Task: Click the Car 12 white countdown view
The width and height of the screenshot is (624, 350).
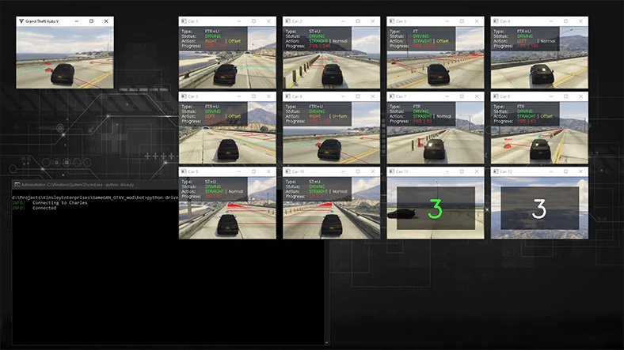Action: pyautogui.click(x=538, y=209)
